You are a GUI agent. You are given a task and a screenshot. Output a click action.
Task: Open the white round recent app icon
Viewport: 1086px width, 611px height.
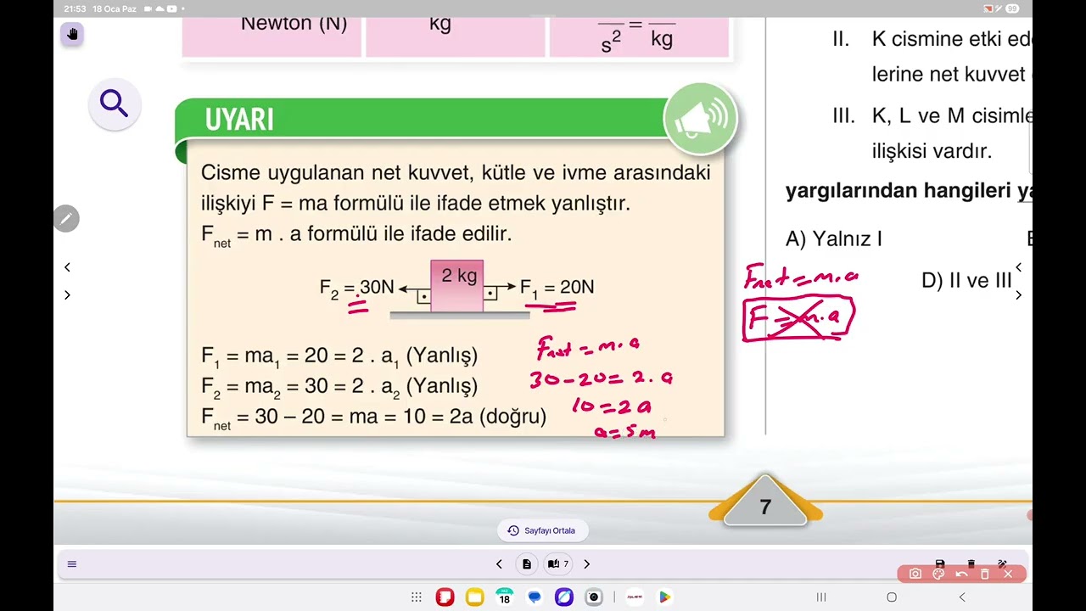[634, 597]
